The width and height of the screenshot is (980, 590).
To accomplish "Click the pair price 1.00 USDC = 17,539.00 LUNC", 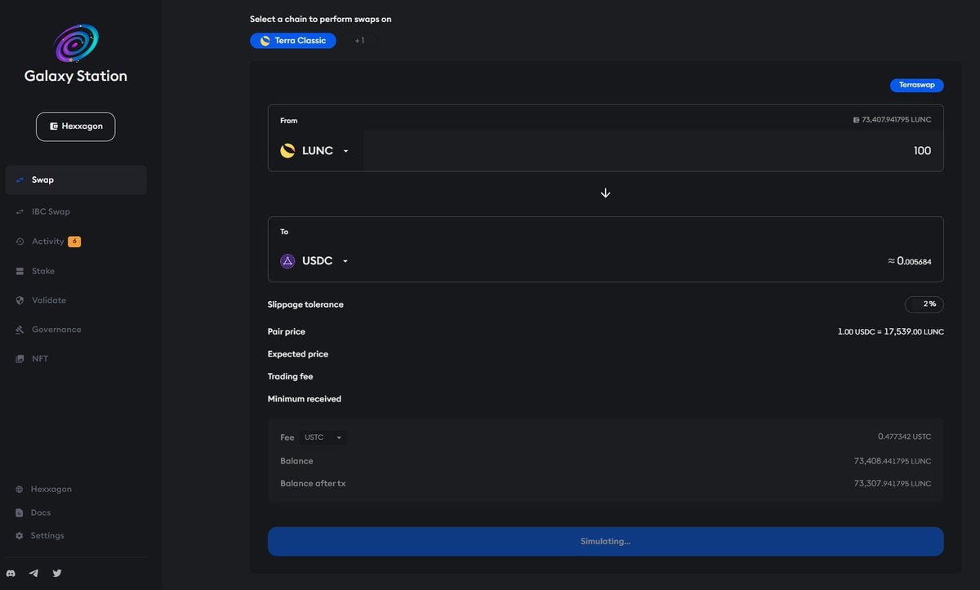I will (891, 332).
